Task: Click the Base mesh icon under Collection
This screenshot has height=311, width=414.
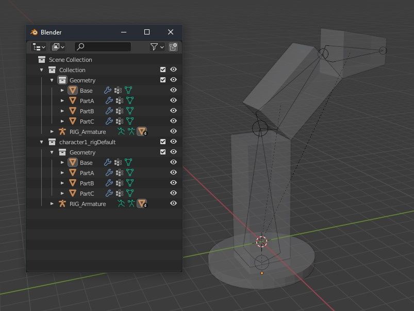Action: (x=73, y=90)
